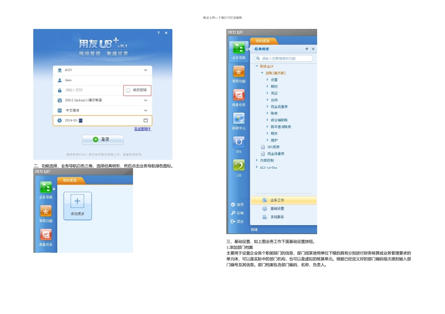
Task: Expand the All-in-One tree node
Action: point(257,167)
